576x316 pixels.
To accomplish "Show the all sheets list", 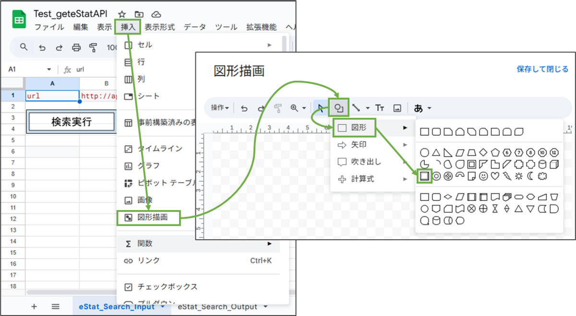I will (56, 306).
